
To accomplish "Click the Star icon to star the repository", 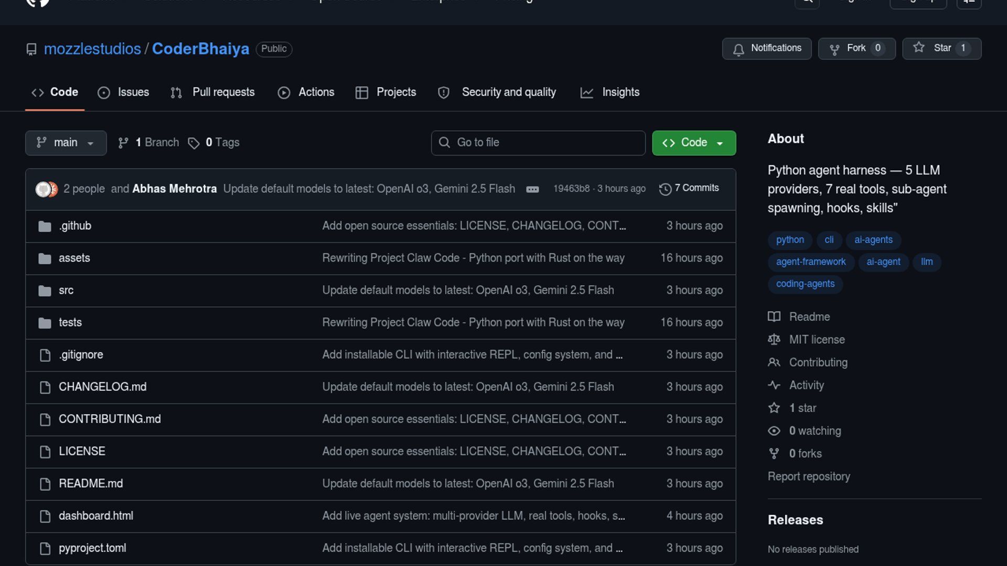I will click(919, 48).
